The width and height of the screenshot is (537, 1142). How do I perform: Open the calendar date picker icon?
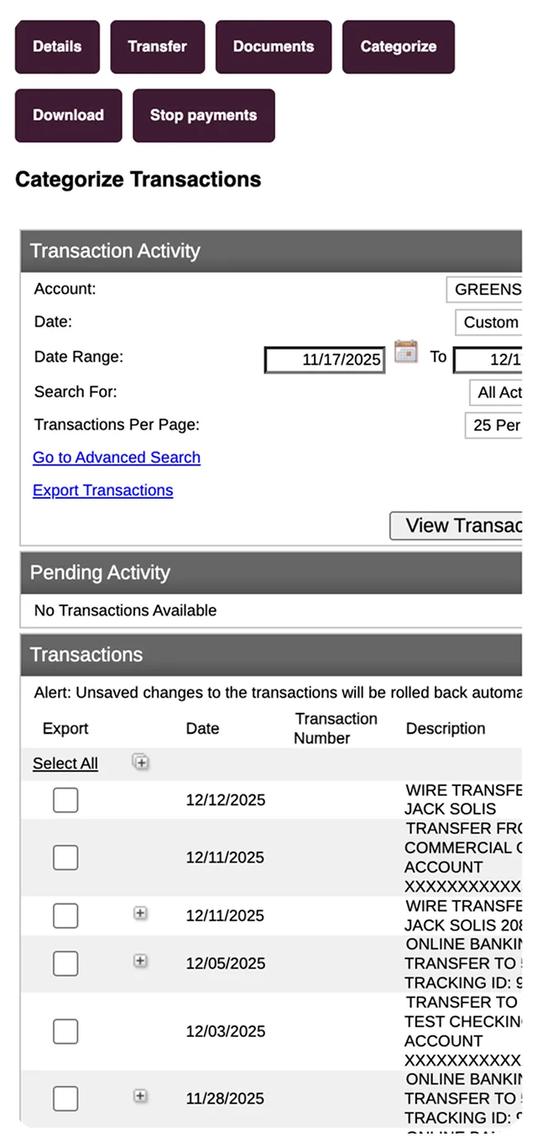(x=406, y=352)
